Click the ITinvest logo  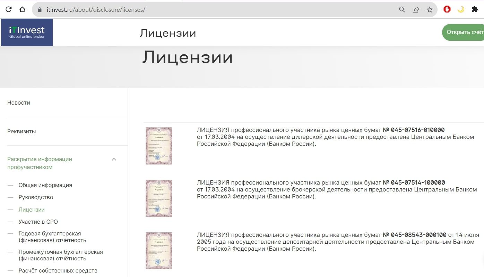(x=27, y=32)
